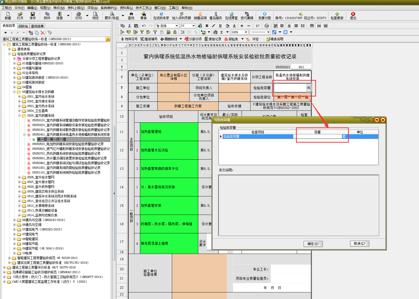
Task: Toggle bold formatting
Action: 207,26
